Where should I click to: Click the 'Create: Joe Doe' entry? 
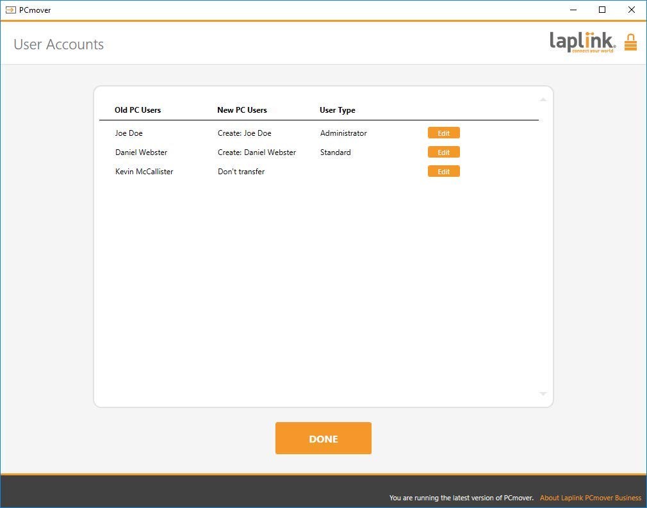(245, 133)
